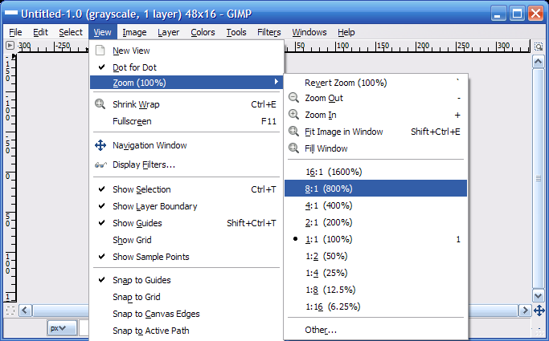Open the Image menu
This screenshot has height=341, width=549.
(134, 32)
